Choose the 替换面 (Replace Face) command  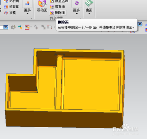(57, 7)
